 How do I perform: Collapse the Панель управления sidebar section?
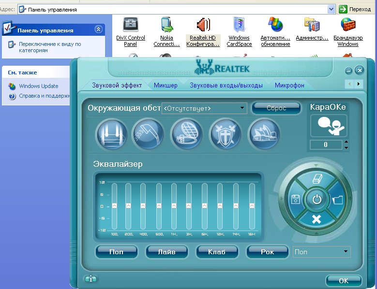[x=98, y=29]
